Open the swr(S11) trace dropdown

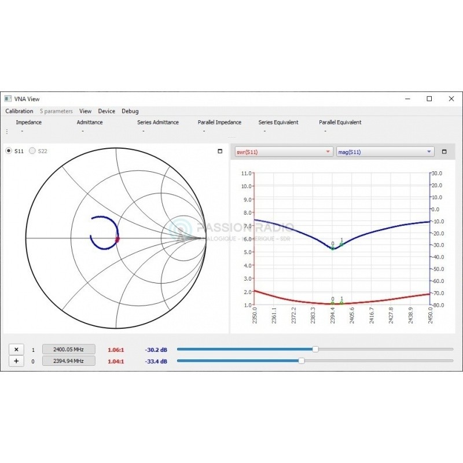[284, 152]
